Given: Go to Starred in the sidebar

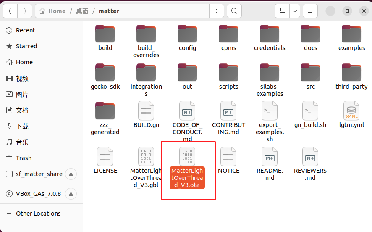Looking at the screenshot, I should (x=26, y=46).
